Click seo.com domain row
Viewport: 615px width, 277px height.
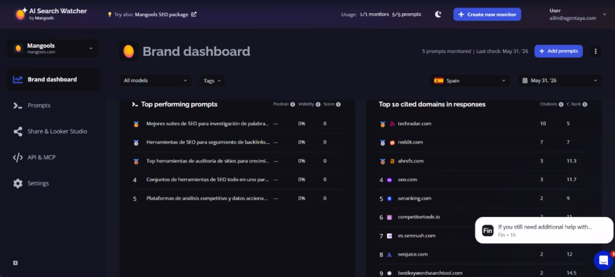[483, 180]
